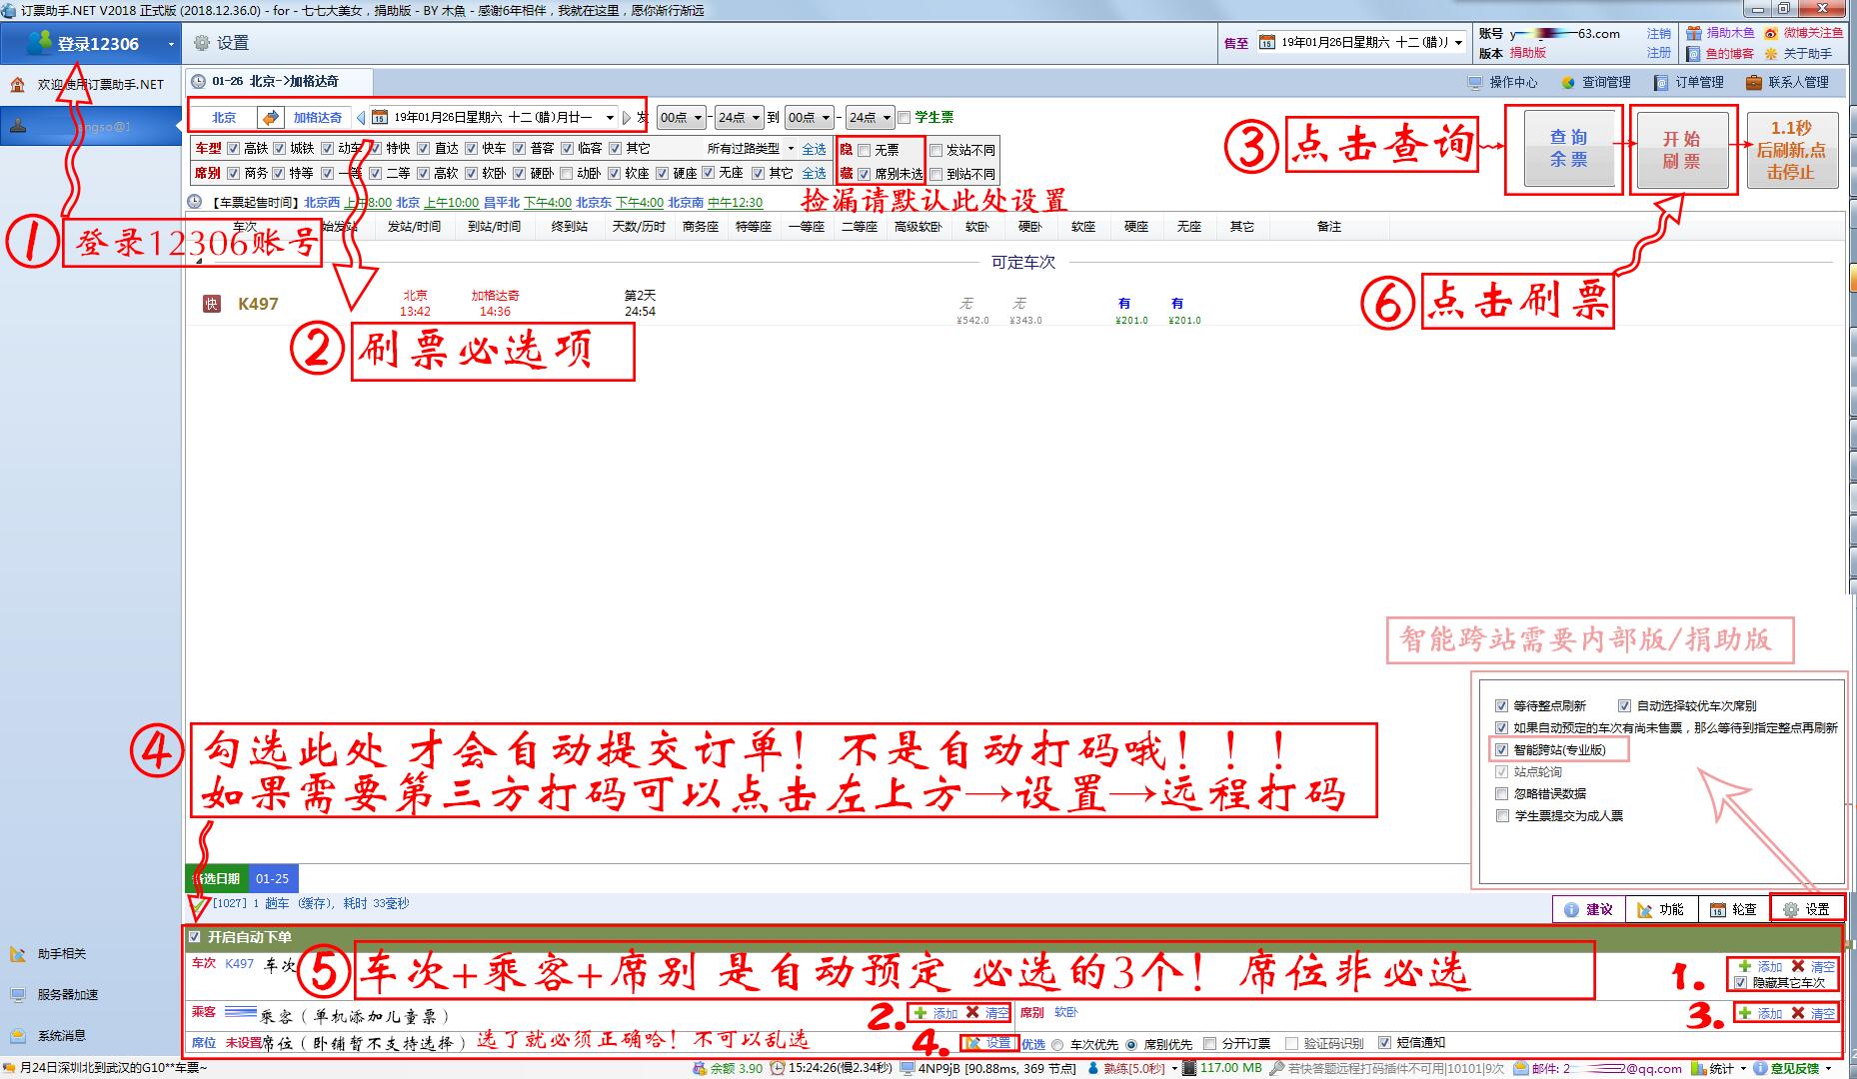Open 联系人管理 contacts briefcase
Image resolution: width=1857 pixels, height=1079 pixels.
click(1754, 82)
